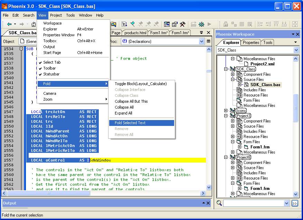Choose Camera in the View menu

74,93
